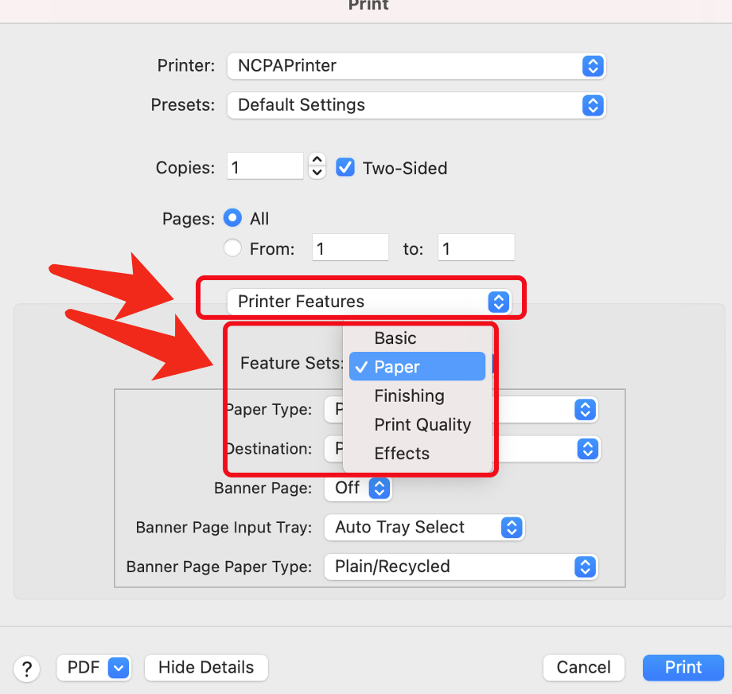Select the From page range radio button

pos(233,248)
